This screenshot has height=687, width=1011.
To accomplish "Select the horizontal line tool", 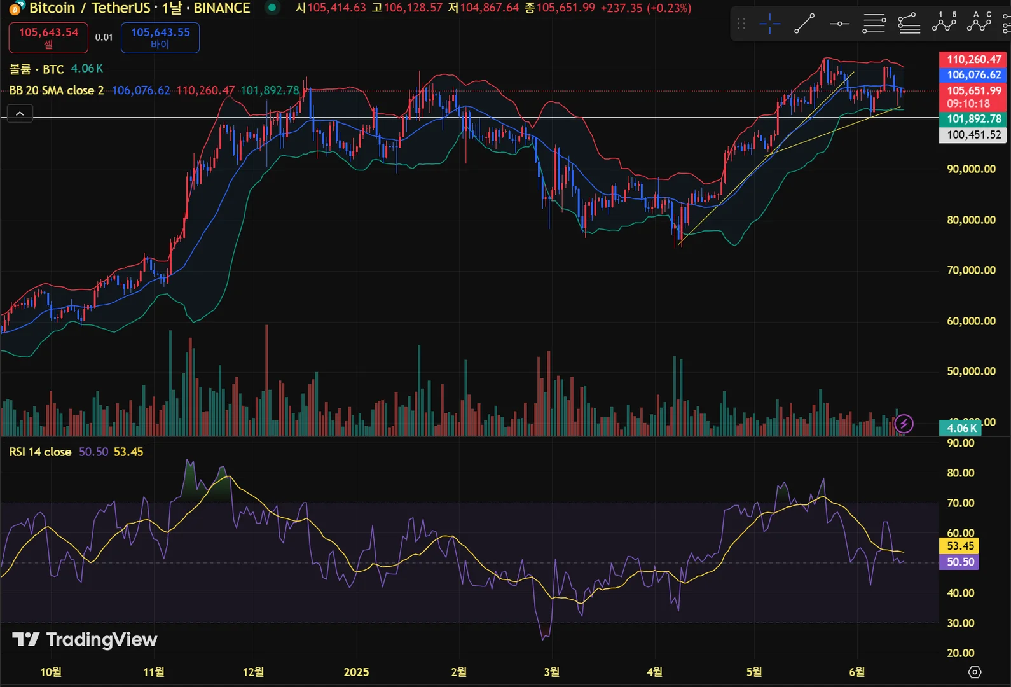I will 839,24.
